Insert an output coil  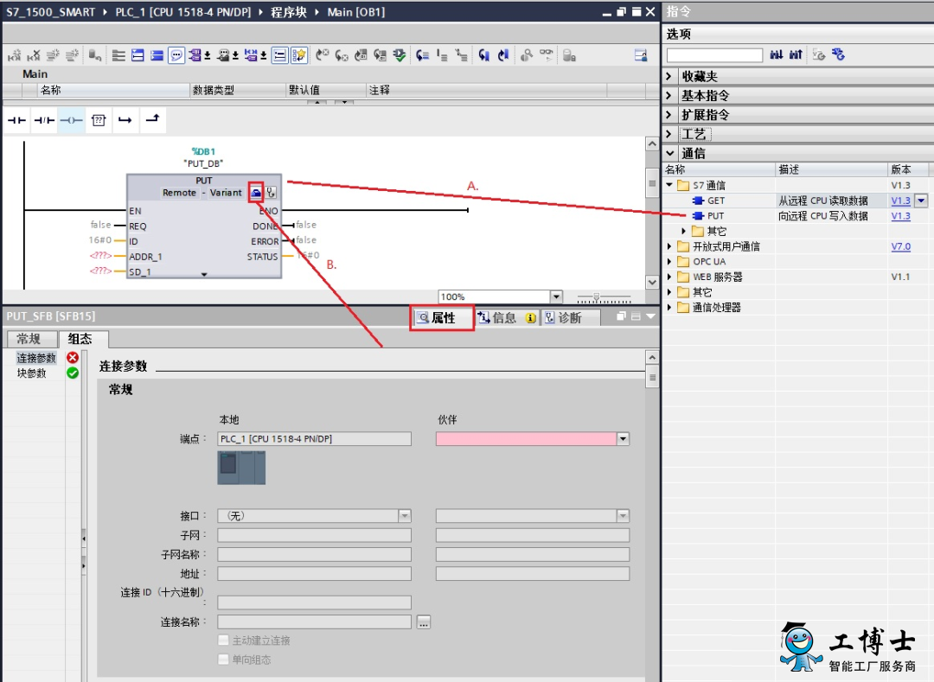pos(71,120)
